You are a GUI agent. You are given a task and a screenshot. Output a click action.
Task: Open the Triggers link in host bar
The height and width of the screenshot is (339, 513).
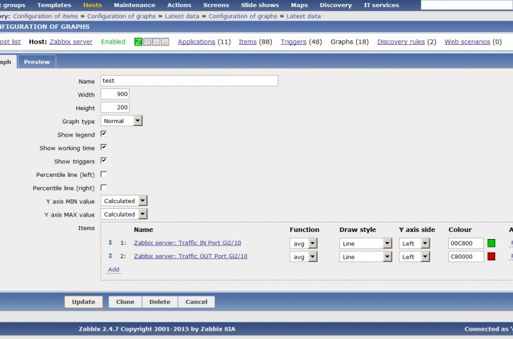click(x=293, y=42)
